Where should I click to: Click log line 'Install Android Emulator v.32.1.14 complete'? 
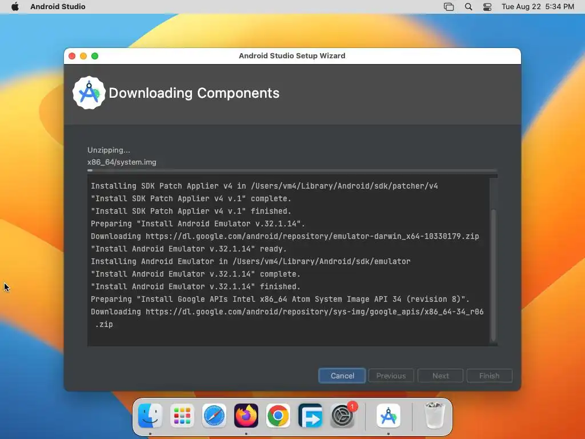pos(195,274)
